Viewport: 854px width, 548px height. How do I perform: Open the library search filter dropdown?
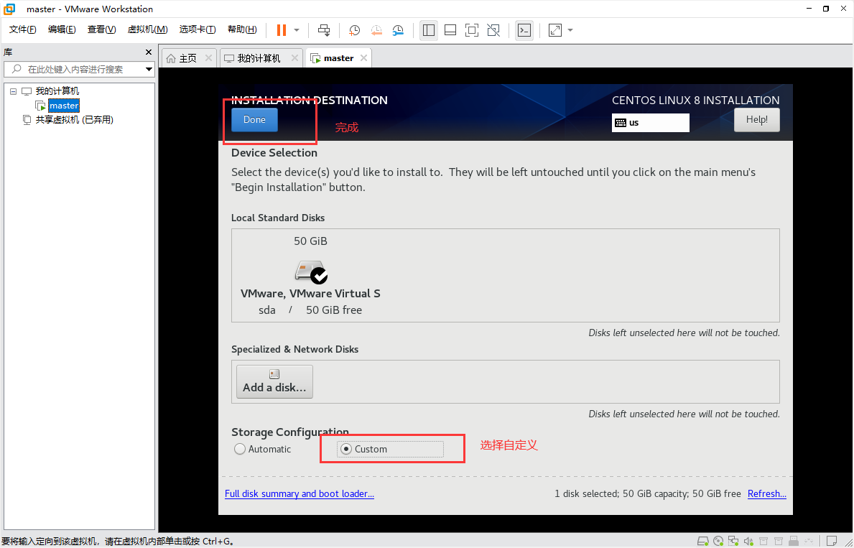pyautogui.click(x=149, y=69)
